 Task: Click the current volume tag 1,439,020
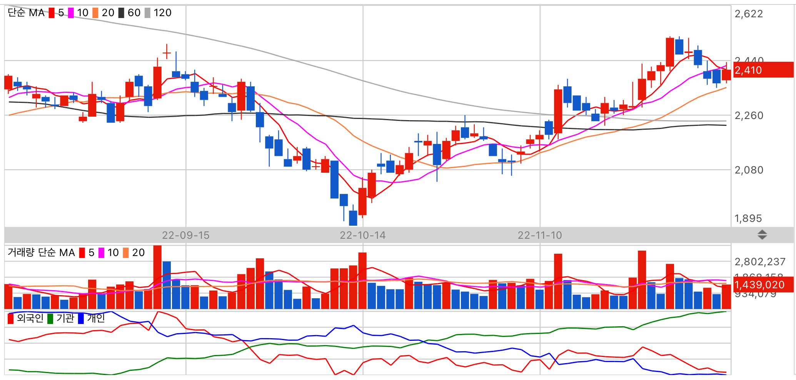[x=763, y=284]
